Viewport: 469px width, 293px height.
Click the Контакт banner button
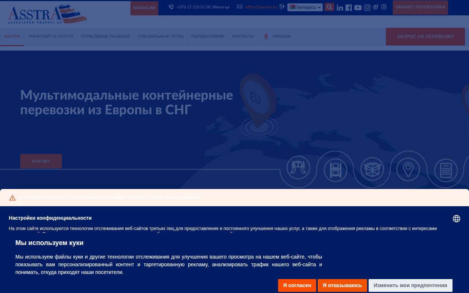[41, 161]
